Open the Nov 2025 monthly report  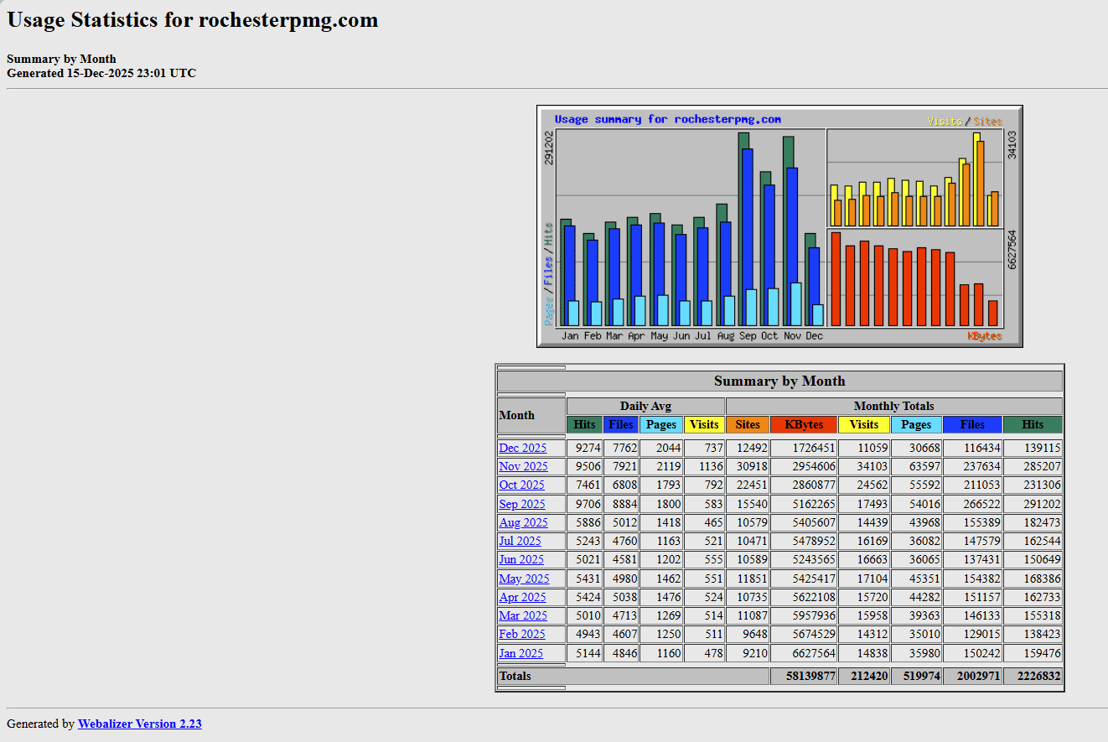[523, 466]
